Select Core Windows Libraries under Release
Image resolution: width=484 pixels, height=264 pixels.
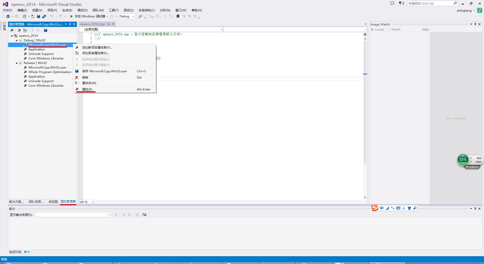(46, 86)
